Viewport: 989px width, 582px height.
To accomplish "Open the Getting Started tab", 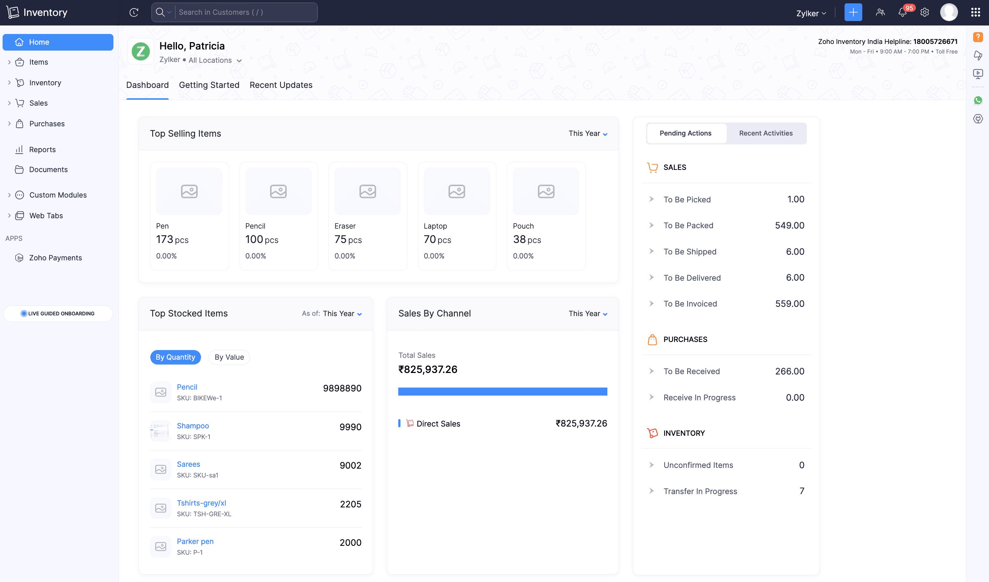I will click(209, 85).
